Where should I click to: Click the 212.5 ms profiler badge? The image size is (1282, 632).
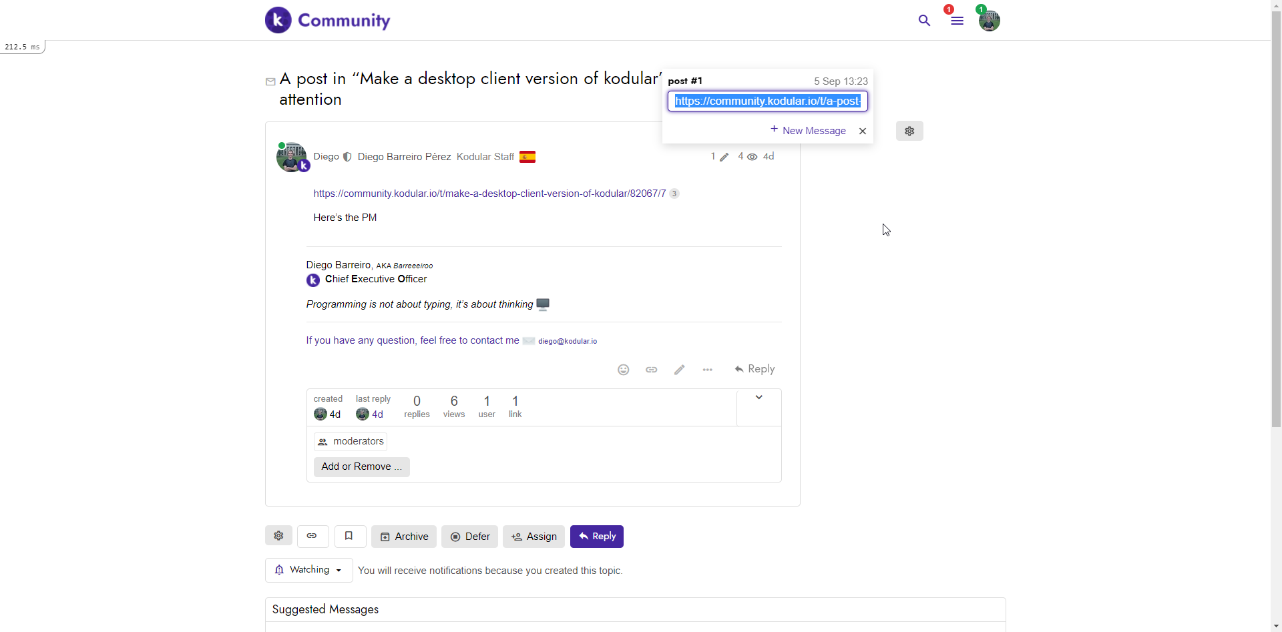[22, 47]
